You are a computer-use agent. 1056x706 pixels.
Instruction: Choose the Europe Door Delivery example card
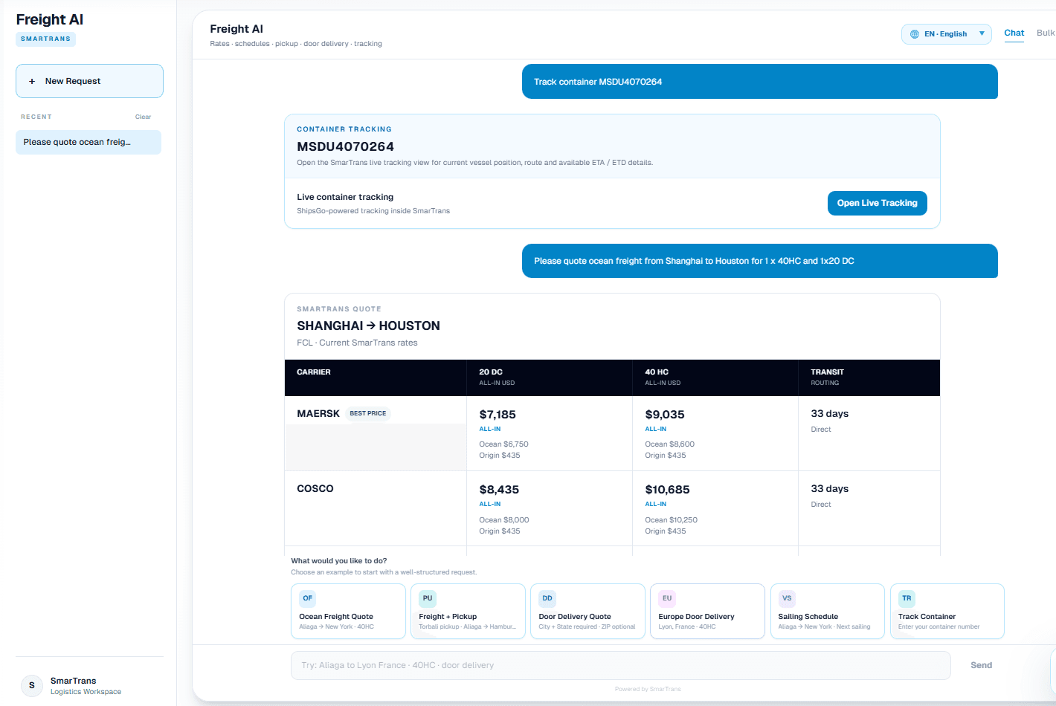pos(707,611)
